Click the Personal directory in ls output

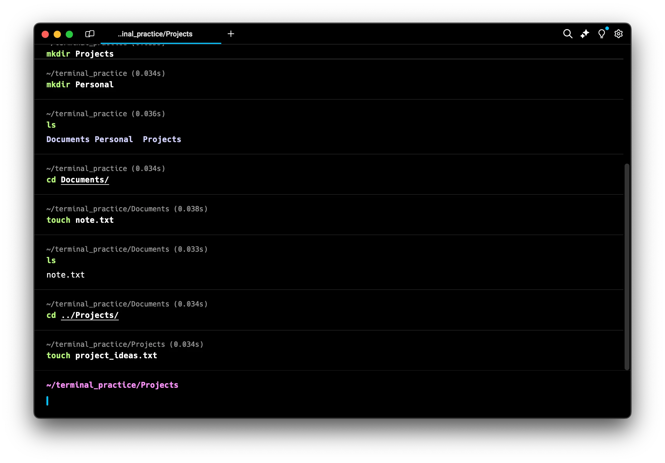point(114,139)
